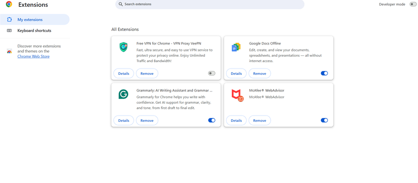Disable the Grammarly extension toggle

[x=211, y=120]
